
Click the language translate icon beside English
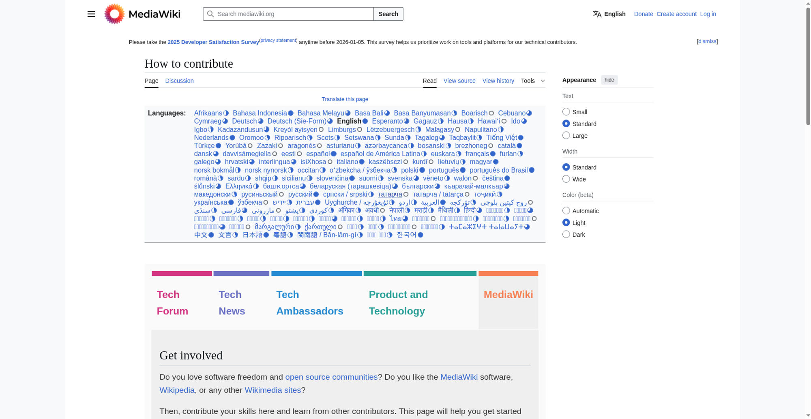[x=597, y=14]
